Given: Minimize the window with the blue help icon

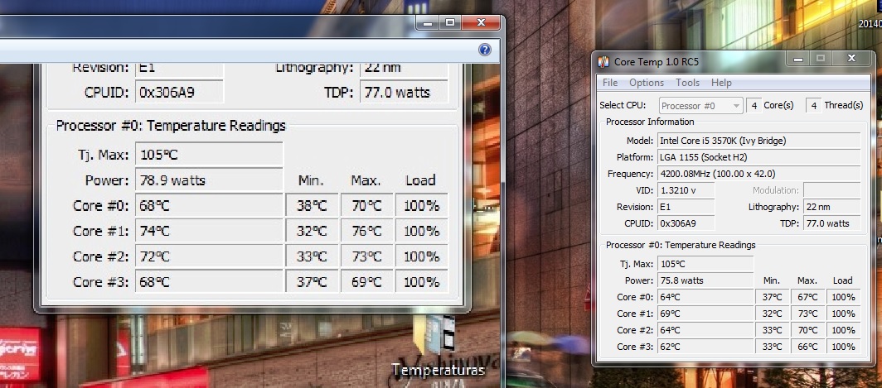Looking at the screenshot, I should tap(428, 23).
